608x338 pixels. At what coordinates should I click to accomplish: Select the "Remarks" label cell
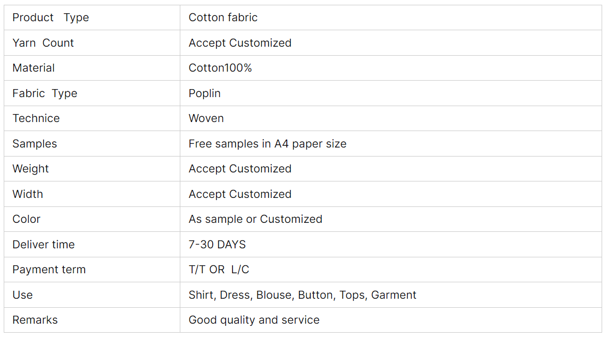click(x=35, y=320)
